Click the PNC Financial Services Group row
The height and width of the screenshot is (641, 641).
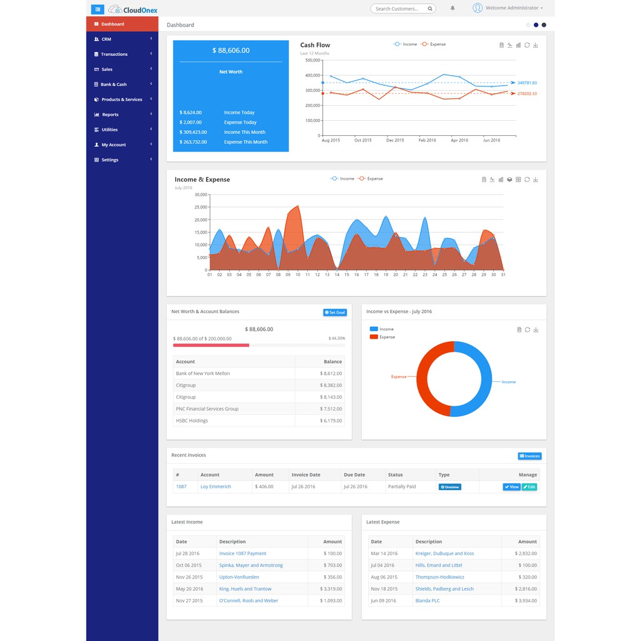[259, 409]
